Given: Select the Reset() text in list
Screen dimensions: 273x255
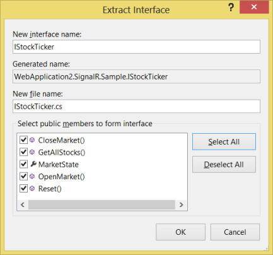Looking at the screenshot, I should (50, 189).
